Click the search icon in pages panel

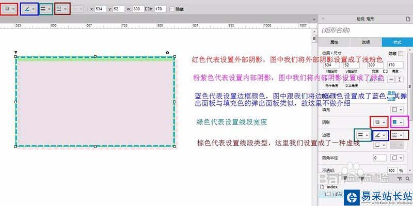(407, 179)
